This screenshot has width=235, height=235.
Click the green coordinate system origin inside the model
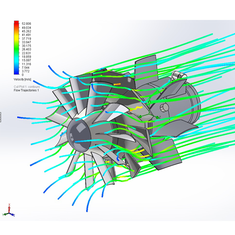(x=149, y=115)
